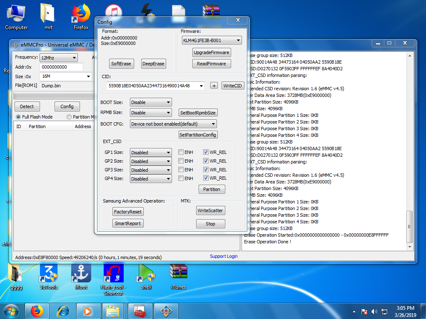Image resolution: width=426 pixels, height=319 pixels.
Task: Select Full Flash Mode radio button
Action: (x=18, y=116)
